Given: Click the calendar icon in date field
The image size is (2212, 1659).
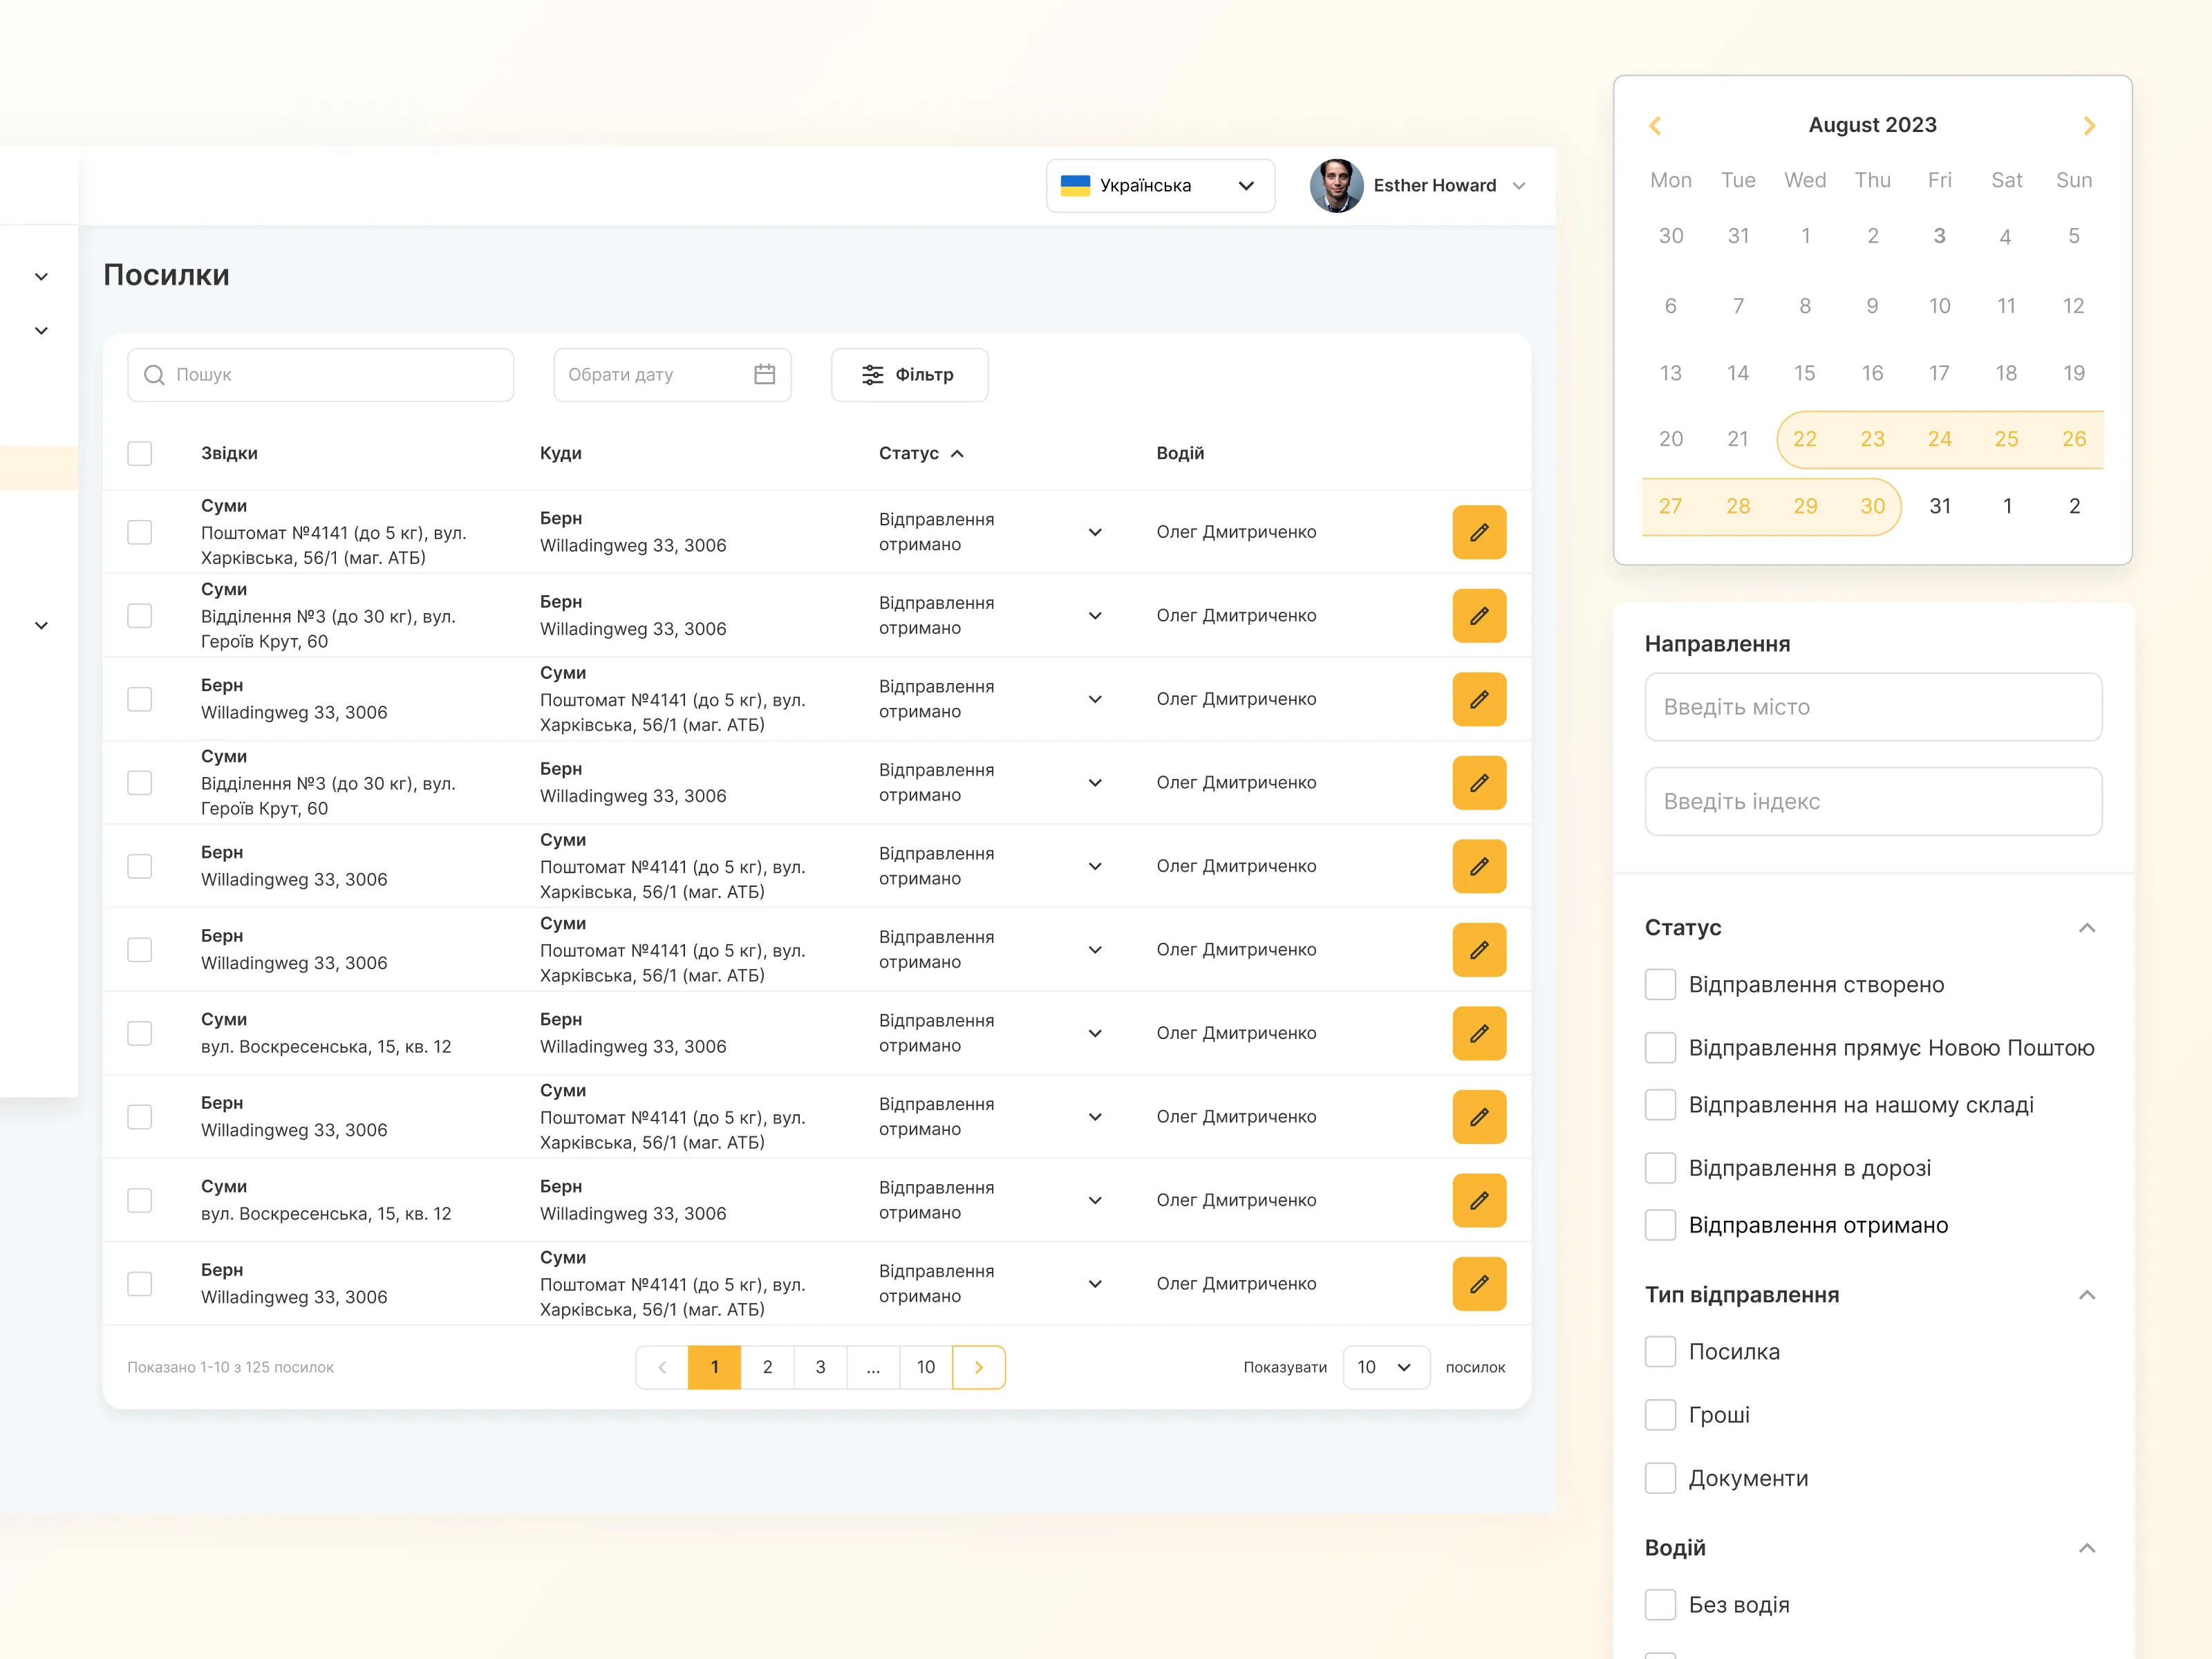Looking at the screenshot, I should tap(764, 374).
